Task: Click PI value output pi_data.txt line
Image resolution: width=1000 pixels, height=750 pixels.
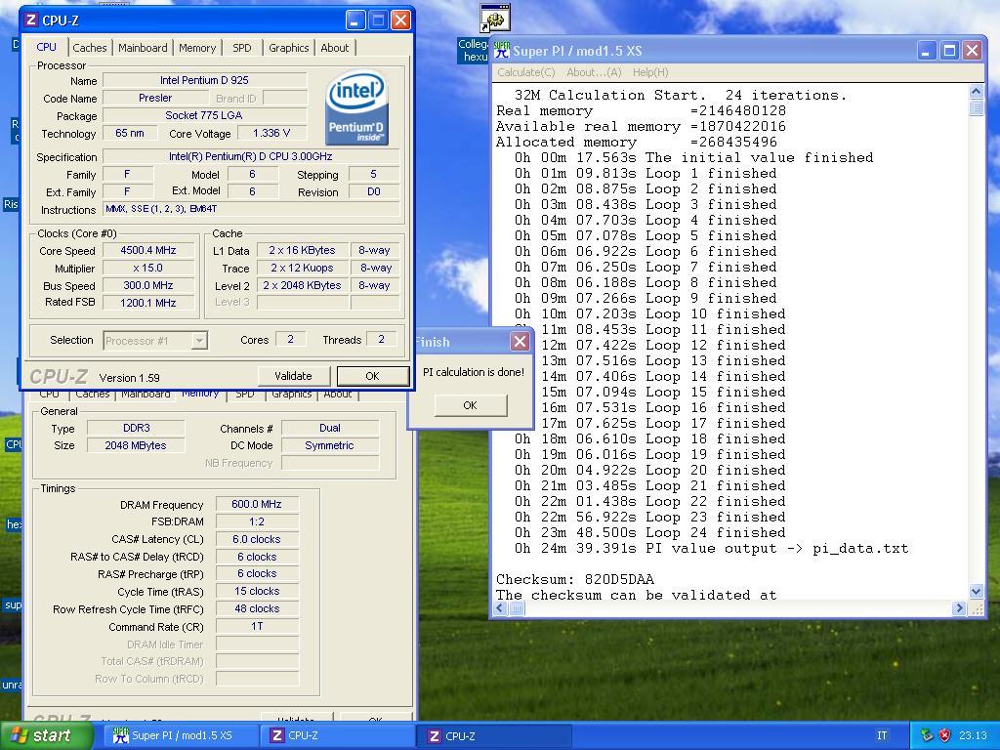Action: [711, 549]
